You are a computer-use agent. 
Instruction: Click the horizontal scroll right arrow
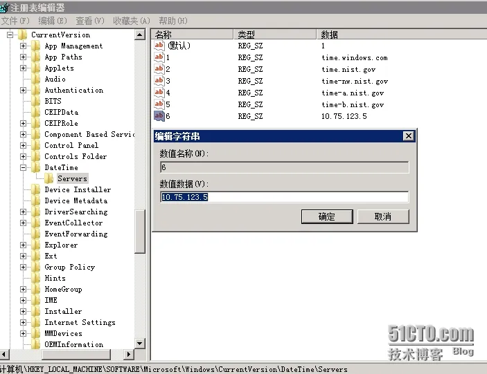tap(129, 354)
